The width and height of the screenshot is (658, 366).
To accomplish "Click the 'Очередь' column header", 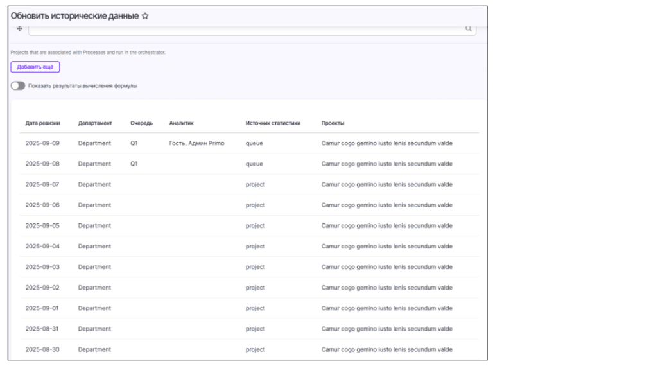I will pos(141,123).
